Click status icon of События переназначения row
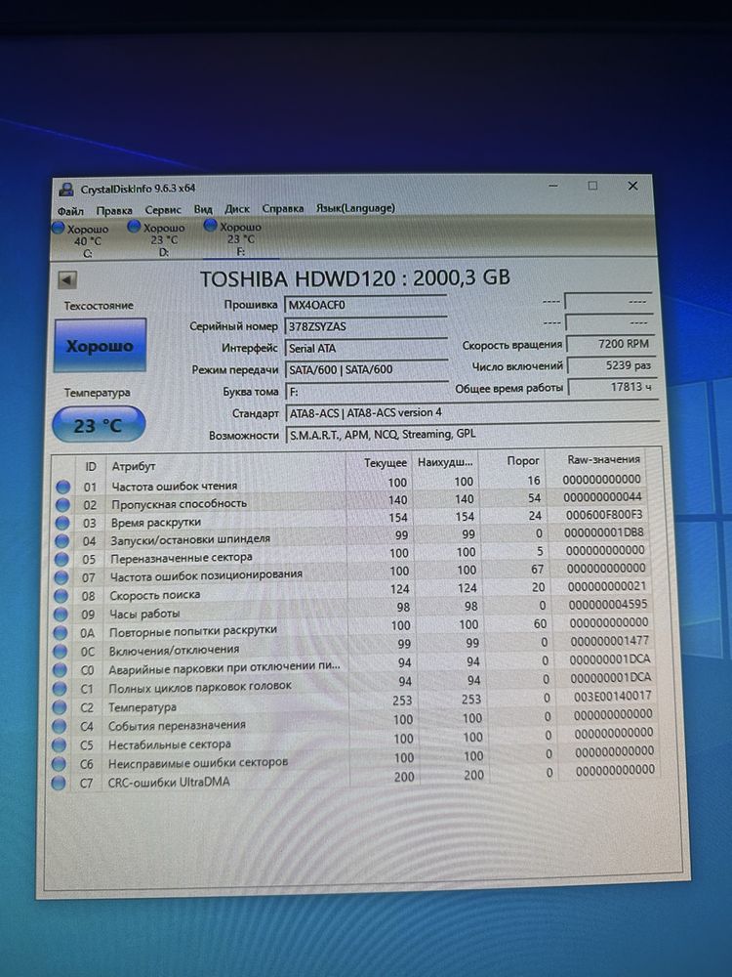The width and height of the screenshot is (732, 977). pos(60,726)
